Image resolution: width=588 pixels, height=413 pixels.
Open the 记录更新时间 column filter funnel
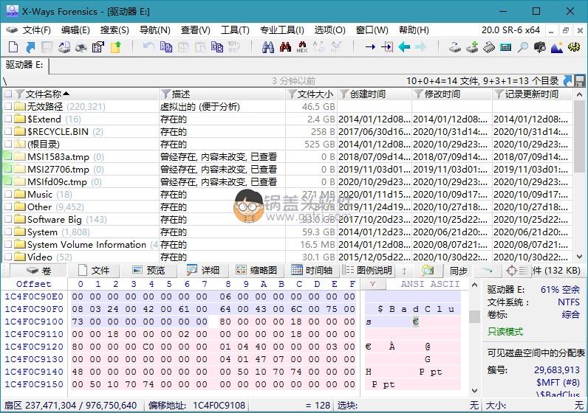tap(499, 94)
